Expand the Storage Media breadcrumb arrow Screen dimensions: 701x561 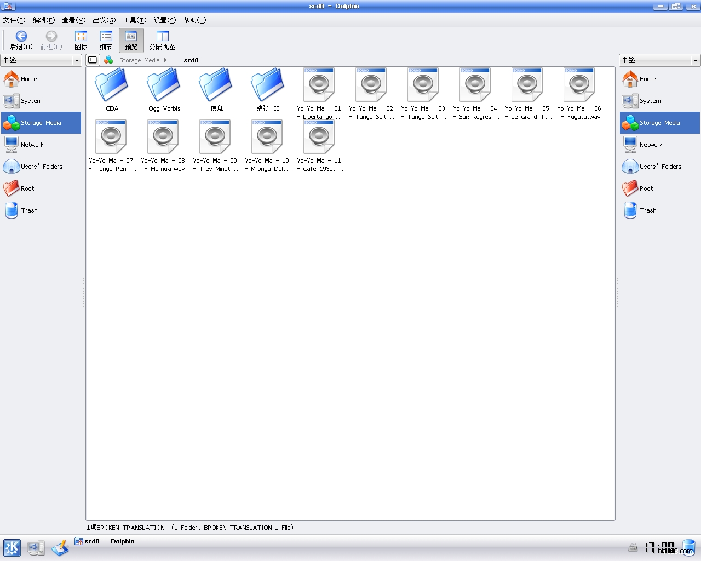pyautogui.click(x=165, y=60)
